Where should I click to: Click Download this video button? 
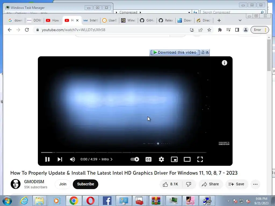(x=175, y=52)
